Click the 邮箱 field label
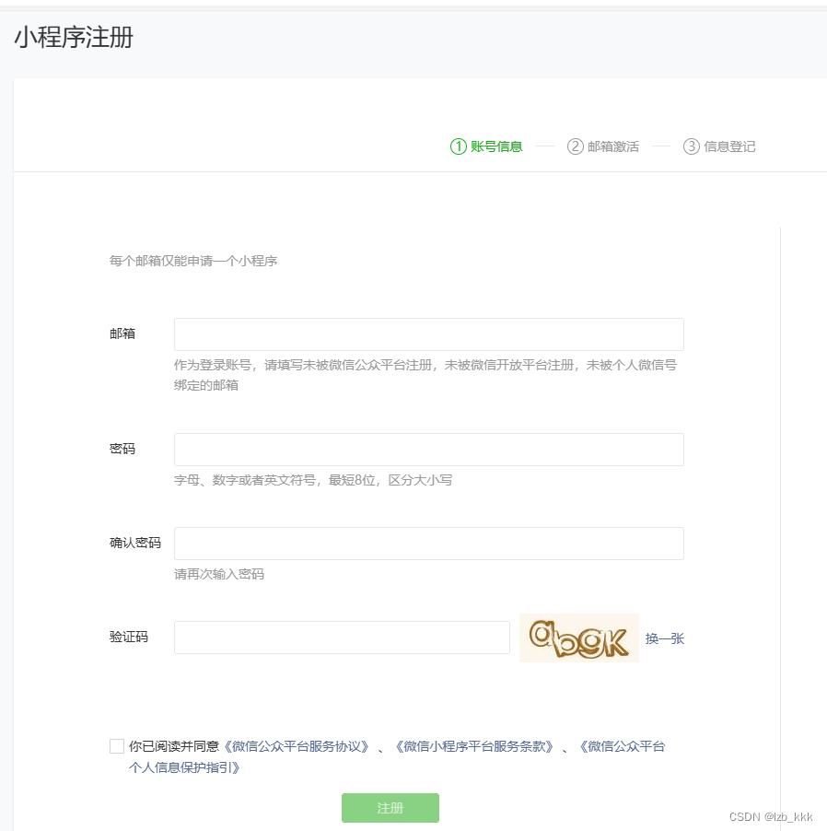827x831 pixels. [x=122, y=334]
